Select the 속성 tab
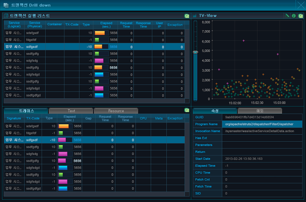This screenshot has width=306, height=202. pos(215,111)
